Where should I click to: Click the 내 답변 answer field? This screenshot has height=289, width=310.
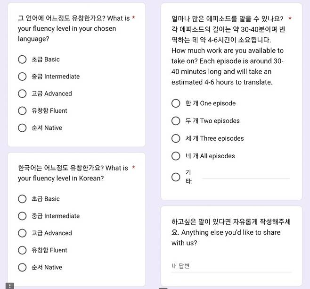pos(231,266)
